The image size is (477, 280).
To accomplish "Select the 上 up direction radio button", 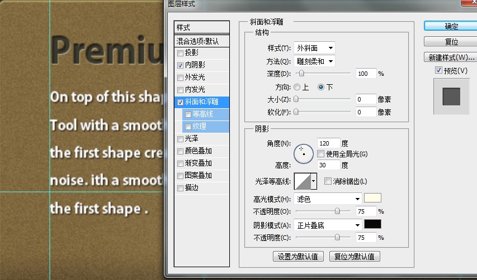I will [x=297, y=87].
